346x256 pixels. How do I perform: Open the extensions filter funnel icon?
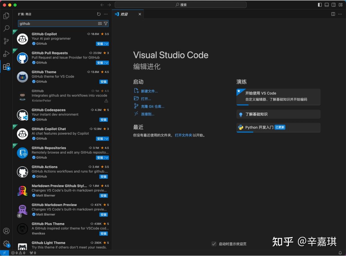106,23
